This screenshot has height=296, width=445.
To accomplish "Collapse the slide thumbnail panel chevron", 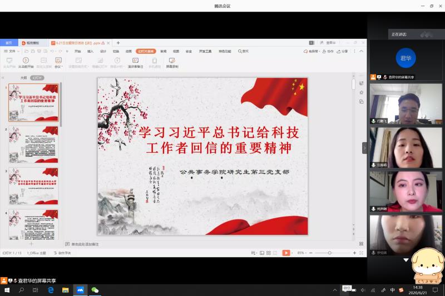I will pos(3,78).
